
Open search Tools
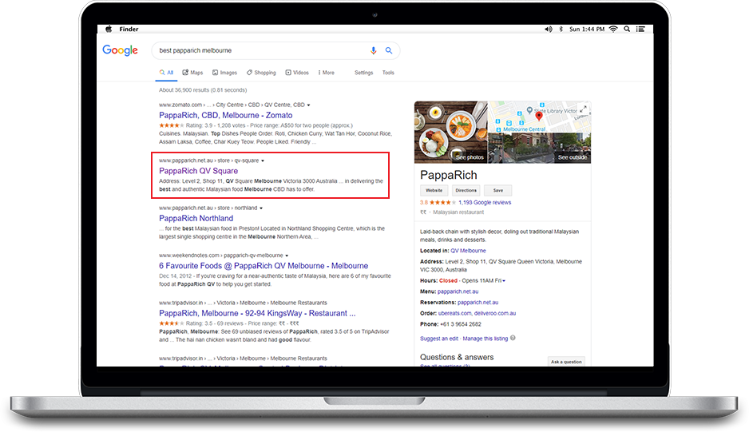[x=388, y=73]
